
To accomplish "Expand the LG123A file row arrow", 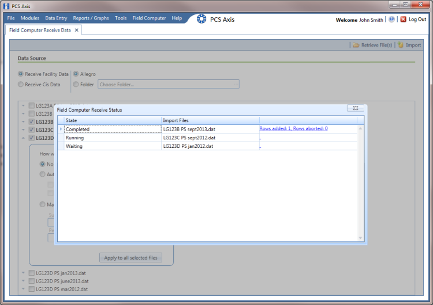I will point(23,106).
